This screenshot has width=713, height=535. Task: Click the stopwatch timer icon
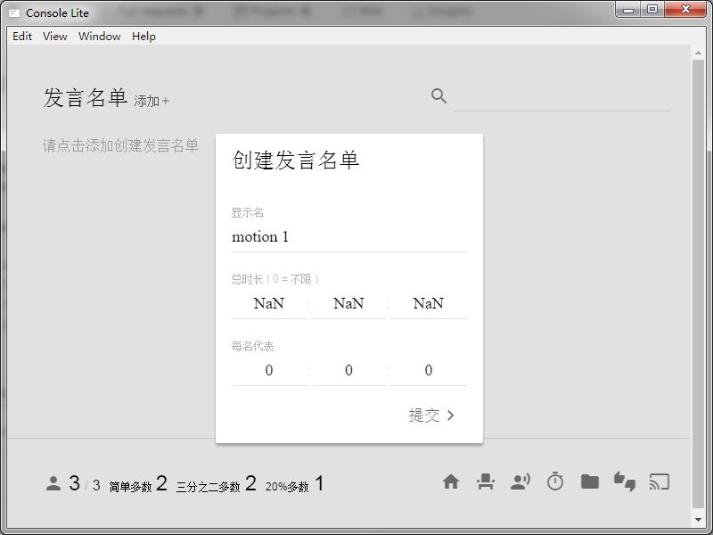555,481
